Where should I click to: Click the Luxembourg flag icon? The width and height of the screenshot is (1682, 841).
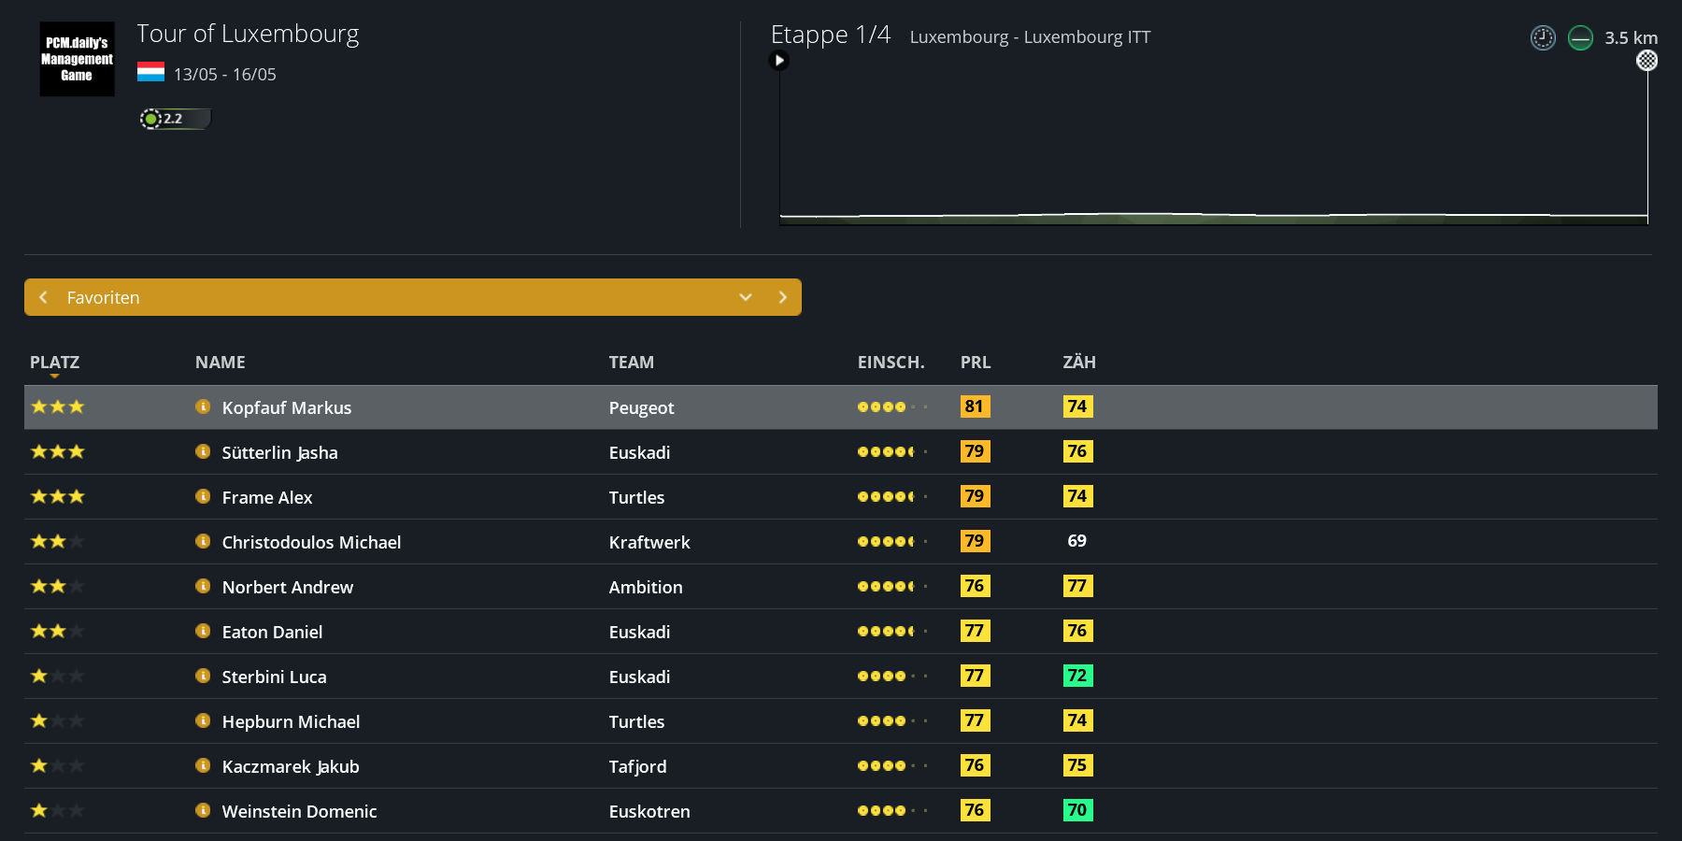click(x=150, y=72)
